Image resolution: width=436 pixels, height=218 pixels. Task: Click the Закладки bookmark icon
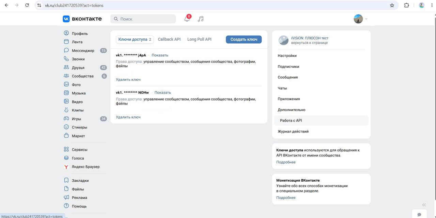[x=66, y=180]
